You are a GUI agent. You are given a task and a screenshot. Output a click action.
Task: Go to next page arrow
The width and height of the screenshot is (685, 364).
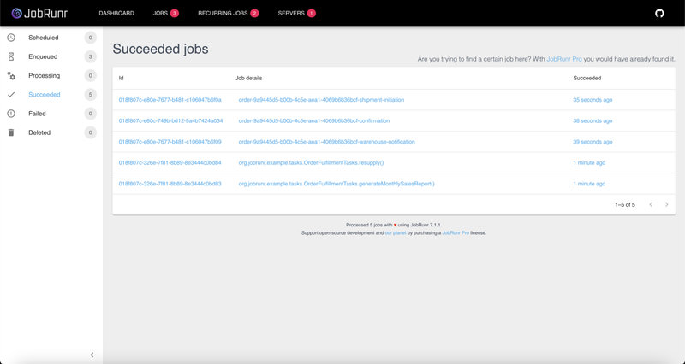click(x=666, y=204)
